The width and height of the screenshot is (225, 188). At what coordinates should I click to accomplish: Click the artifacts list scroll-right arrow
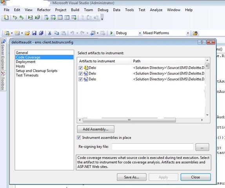(x=202, y=120)
